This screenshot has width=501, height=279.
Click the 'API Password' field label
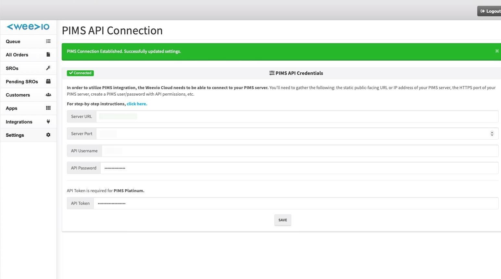pyautogui.click(x=84, y=168)
